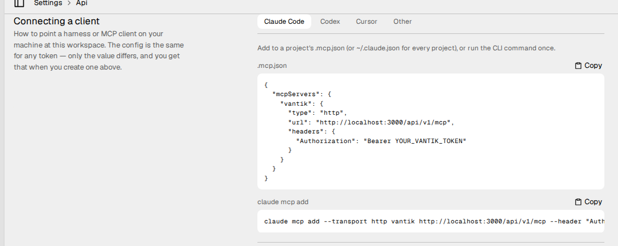Viewport: 618px width, 246px height.
Task: Click the "Add to a project's .mcp.json" instruction
Action: click(x=407, y=48)
